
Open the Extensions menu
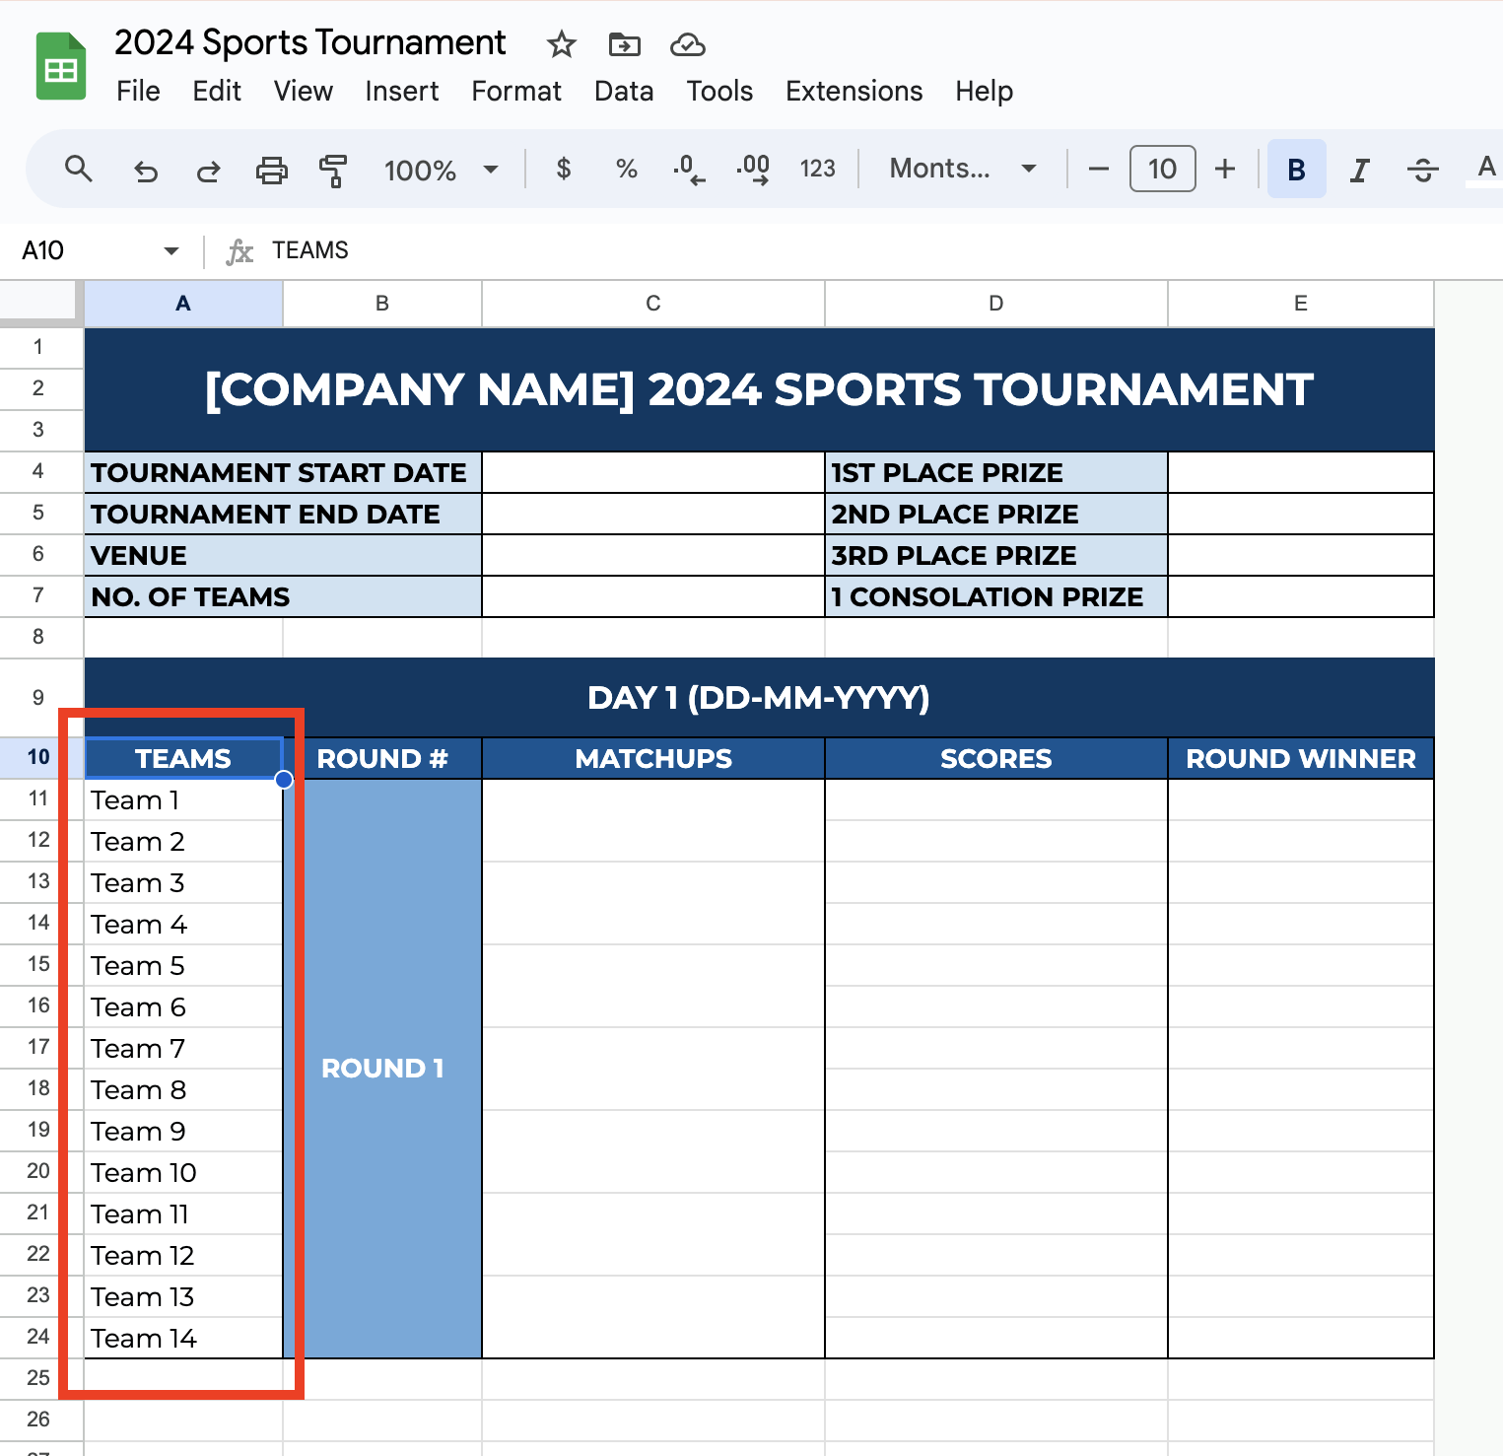pos(854,91)
